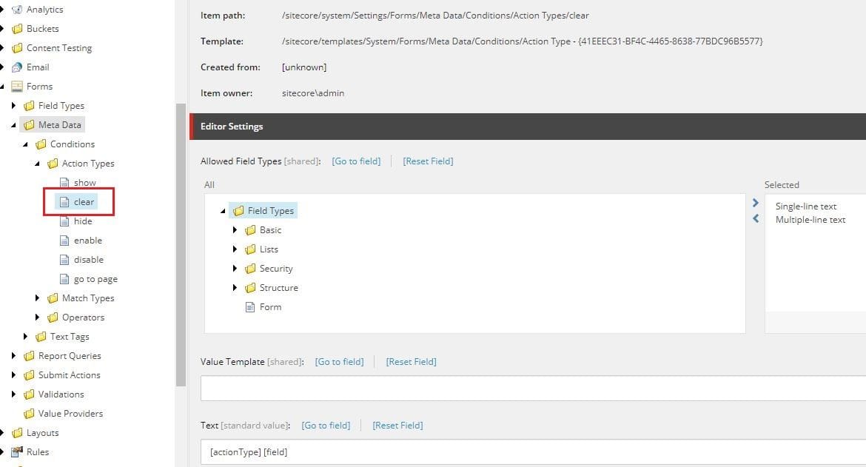866x467 pixels.
Task: Collapse the Conditions node
Action: pyautogui.click(x=25, y=144)
